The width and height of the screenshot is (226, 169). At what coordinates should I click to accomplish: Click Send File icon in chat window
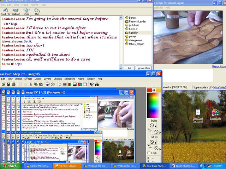(5, 12)
